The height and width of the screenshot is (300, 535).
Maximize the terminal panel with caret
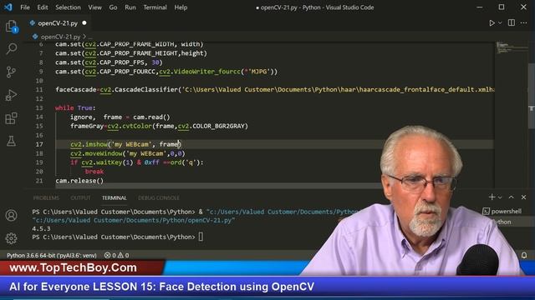coord(511,197)
